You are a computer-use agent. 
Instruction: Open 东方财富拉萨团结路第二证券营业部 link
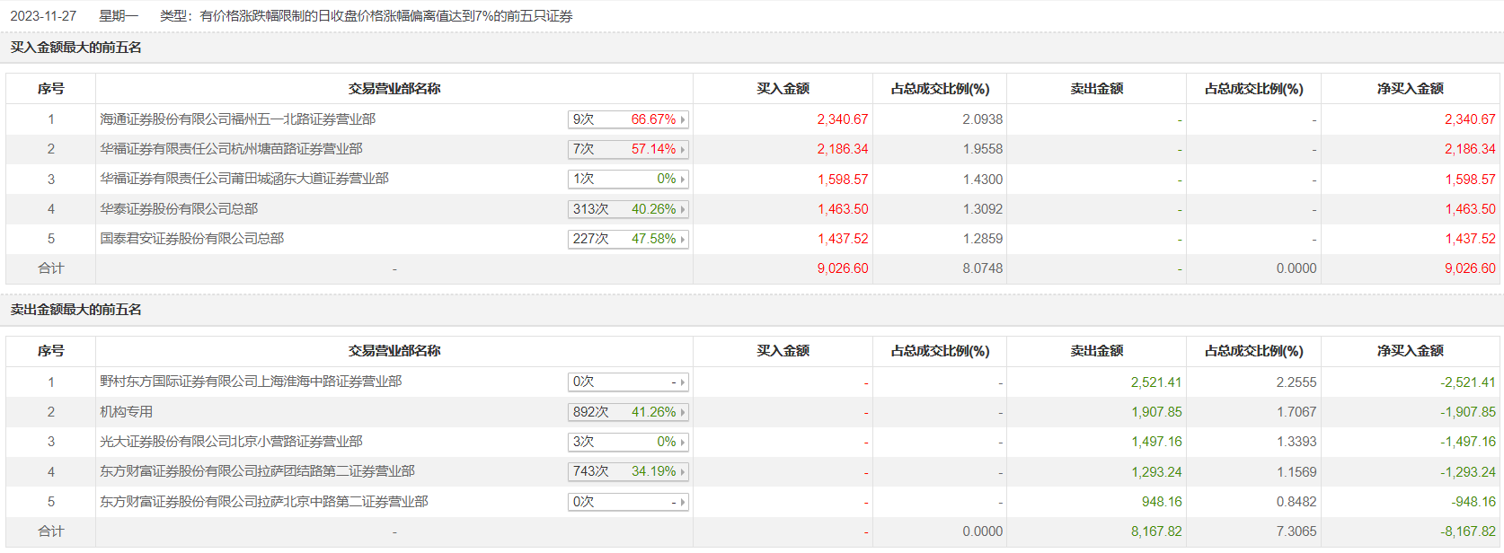pyautogui.click(x=257, y=471)
